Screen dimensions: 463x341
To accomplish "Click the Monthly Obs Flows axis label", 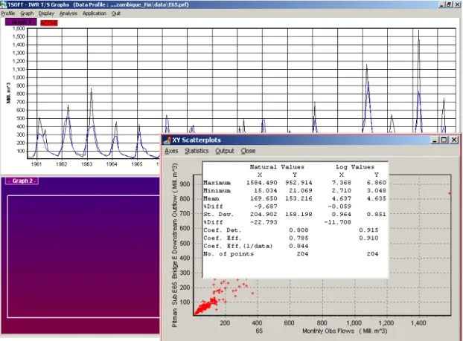I will 345,331.
